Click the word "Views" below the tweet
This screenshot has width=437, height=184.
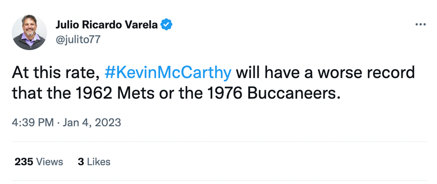pyautogui.click(x=50, y=161)
